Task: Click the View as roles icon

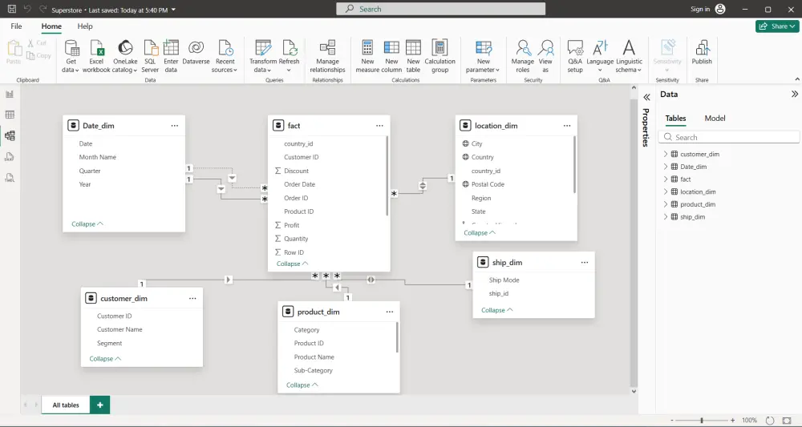Action: pyautogui.click(x=545, y=48)
